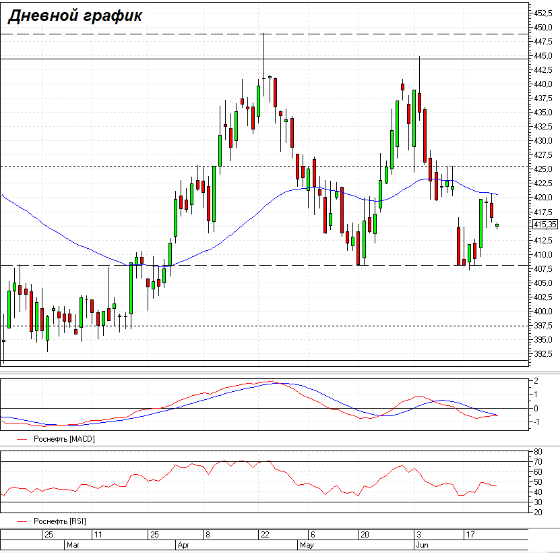
Task: Click the 392,5 price axis label
Action: [543, 354]
